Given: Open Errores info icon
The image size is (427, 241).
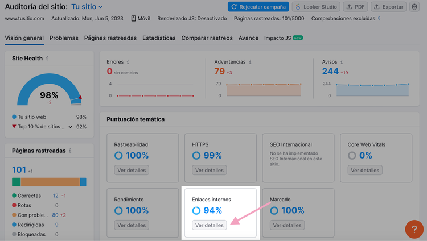Looking at the screenshot, I should [128, 62].
